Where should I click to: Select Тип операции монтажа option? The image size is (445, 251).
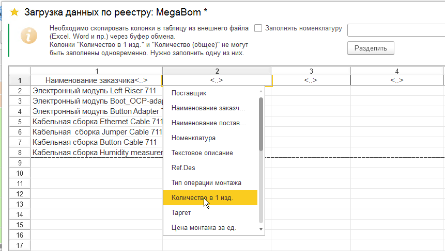[x=206, y=183]
